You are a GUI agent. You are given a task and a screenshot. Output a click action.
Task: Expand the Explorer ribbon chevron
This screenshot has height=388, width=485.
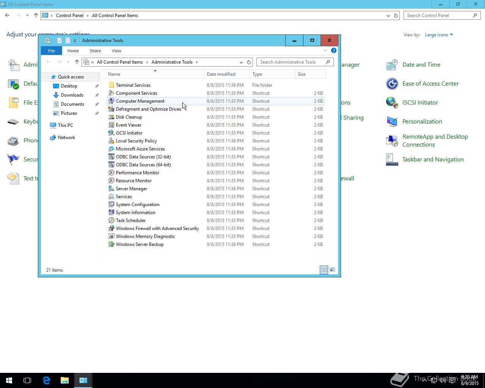325,50
